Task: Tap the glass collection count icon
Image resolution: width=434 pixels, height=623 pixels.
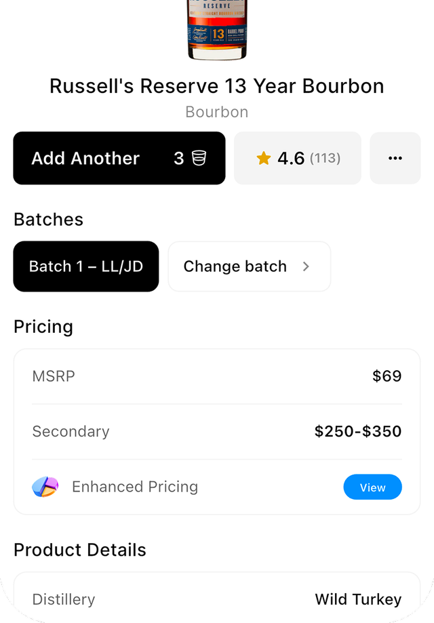Action: (199, 158)
